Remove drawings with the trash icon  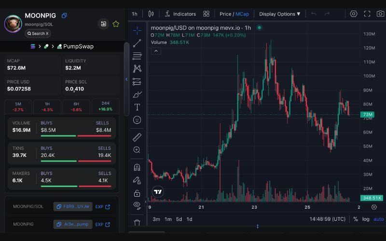coord(137,222)
